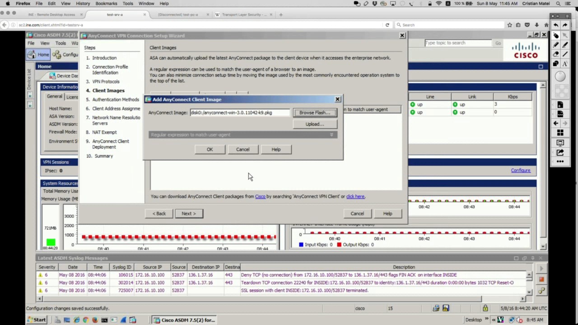This screenshot has width=578, height=325.
Task: Click wizard Cancel button
Action: (357, 214)
